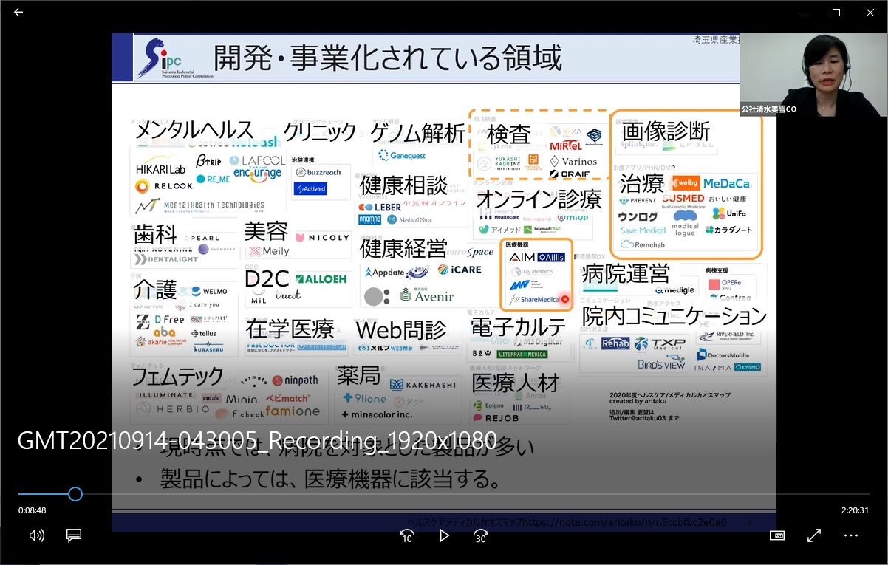Click the speaker name label 公社清水美雪CO
The width and height of the screenshot is (888, 565).
tap(769, 109)
